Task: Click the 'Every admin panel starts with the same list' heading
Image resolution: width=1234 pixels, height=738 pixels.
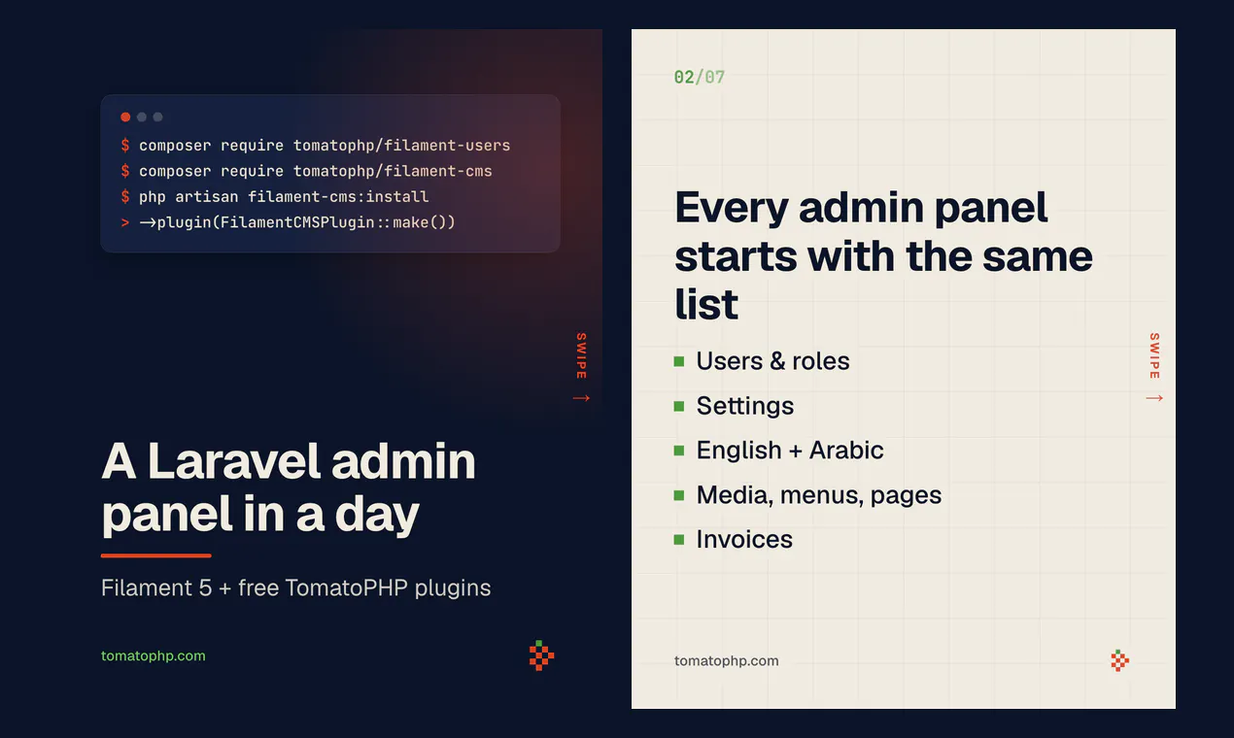Action: (883, 255)
